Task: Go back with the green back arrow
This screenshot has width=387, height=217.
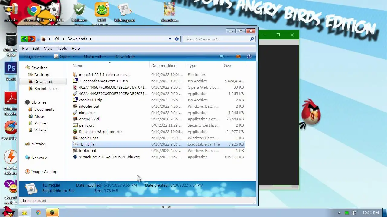Action: tap(24, 39)
